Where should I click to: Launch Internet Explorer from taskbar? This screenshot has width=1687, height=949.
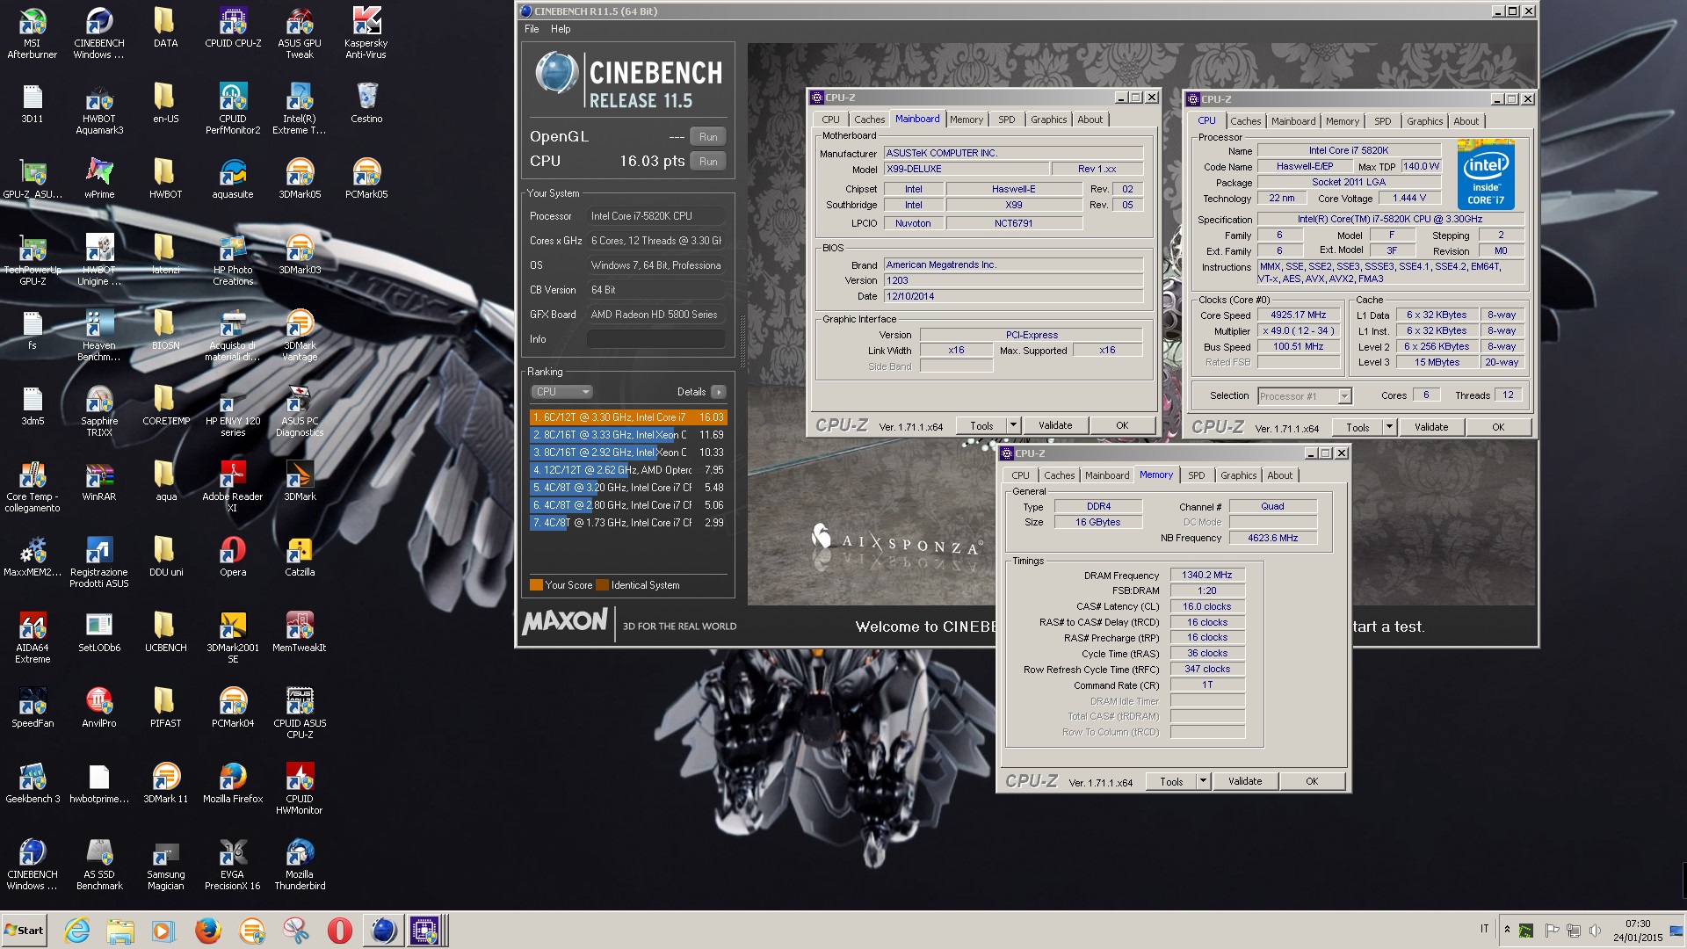(x=77, y=931)
